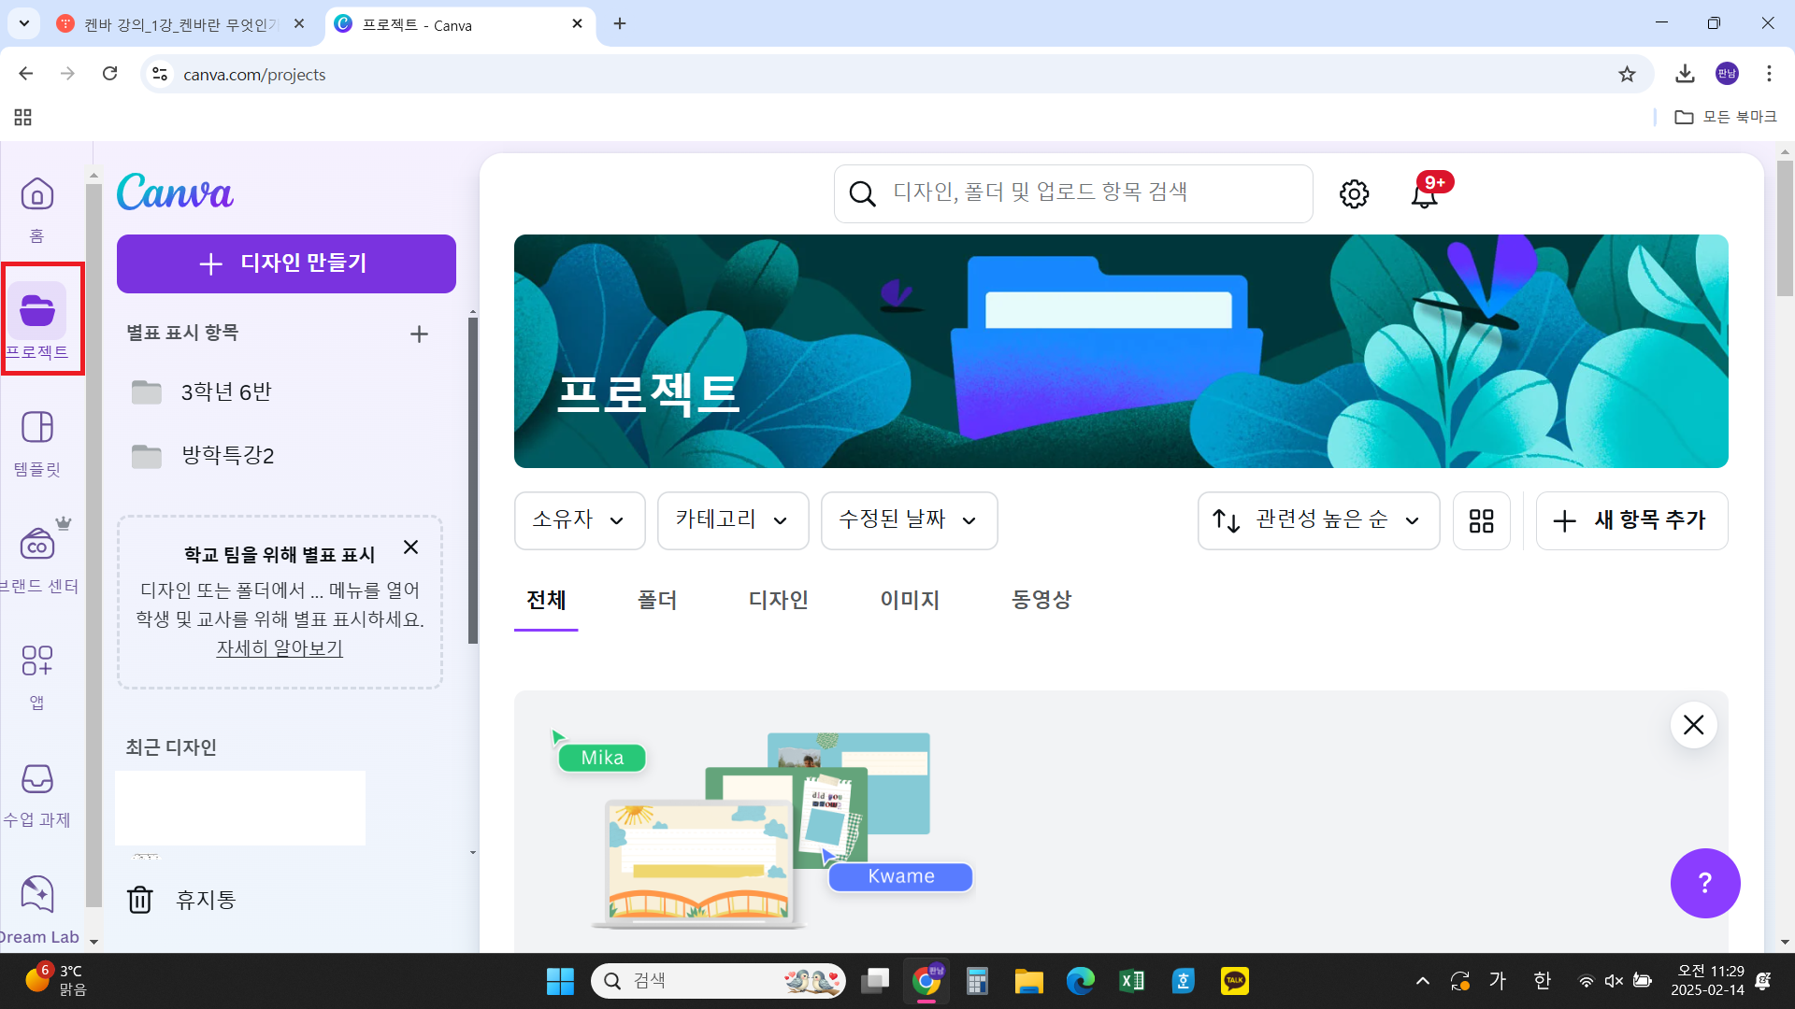Open the trash (휴지통)

(182, 900)
